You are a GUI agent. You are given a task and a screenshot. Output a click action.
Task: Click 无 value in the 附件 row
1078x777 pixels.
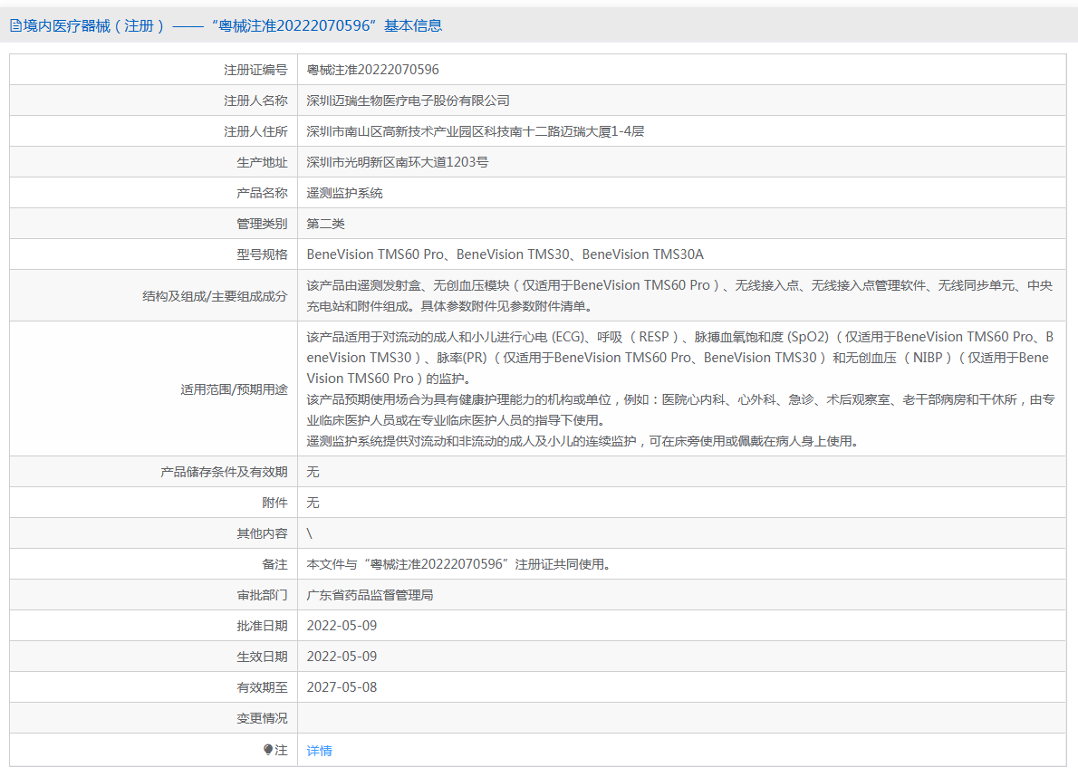[x=313, y=503]
